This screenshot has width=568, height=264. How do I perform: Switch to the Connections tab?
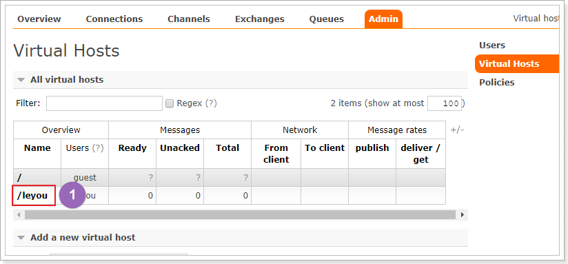point(114,19)
